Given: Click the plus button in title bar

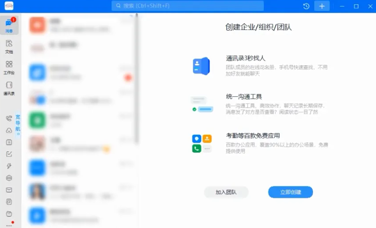Looking at the screenshot, I should (322, 6).
